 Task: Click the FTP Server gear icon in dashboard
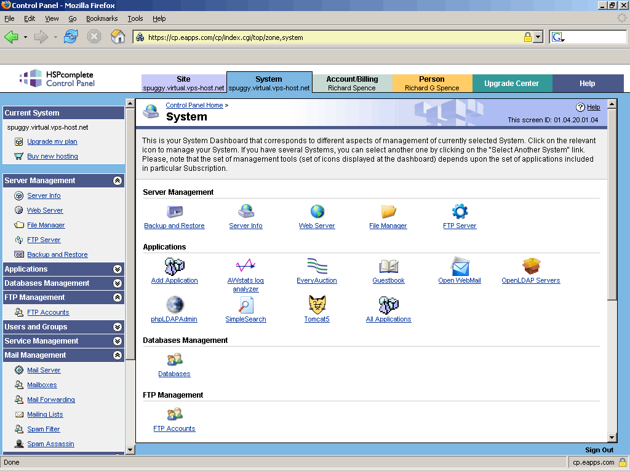coord(460,211)
